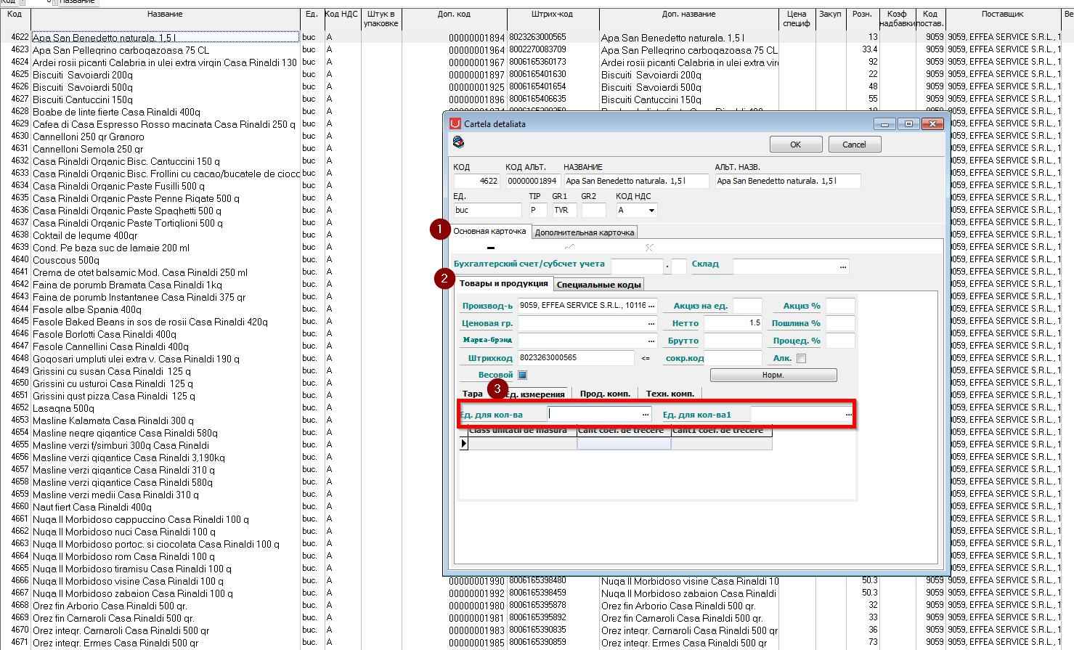Viewport: 1074px width, 650px height.
Task: Click the minus glyph in the card toolbar
Action: pyautogui.click(x=491, y=248)
